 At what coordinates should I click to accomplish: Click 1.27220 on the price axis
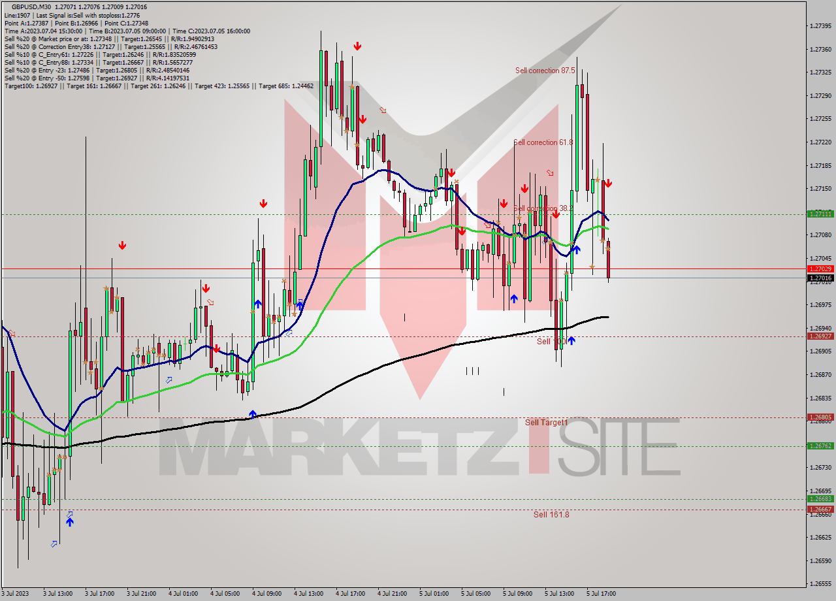click(820, 142)
